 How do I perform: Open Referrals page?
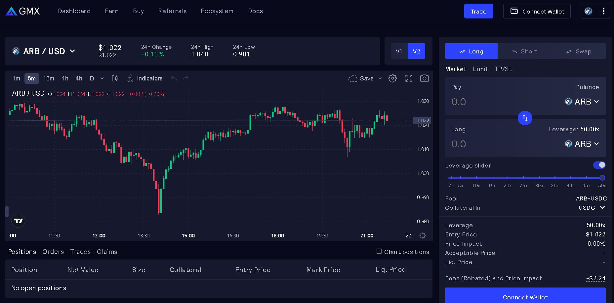click(x=172, y=11)
